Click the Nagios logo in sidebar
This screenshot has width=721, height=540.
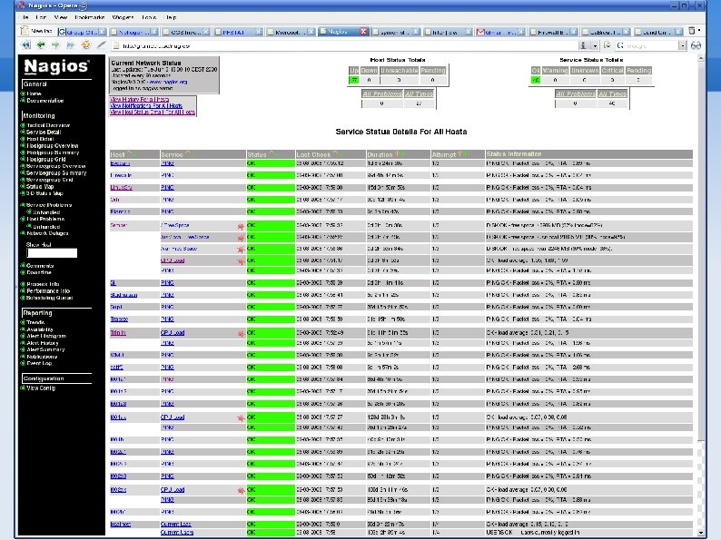click(56, 66)
